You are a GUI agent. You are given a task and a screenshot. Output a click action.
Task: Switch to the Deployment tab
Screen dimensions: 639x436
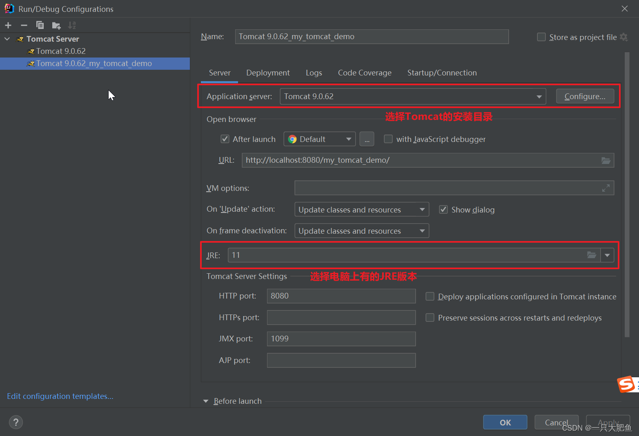pos(268,73)
